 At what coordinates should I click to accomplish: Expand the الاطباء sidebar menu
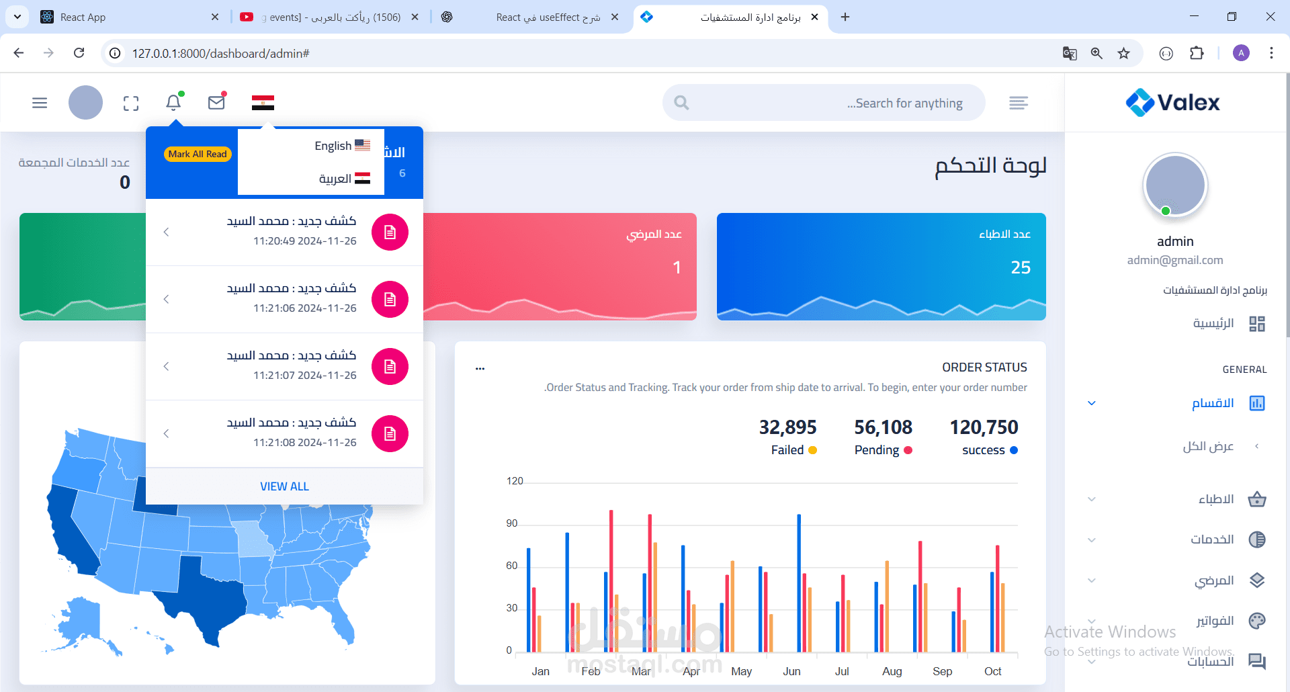(1176, 499)
